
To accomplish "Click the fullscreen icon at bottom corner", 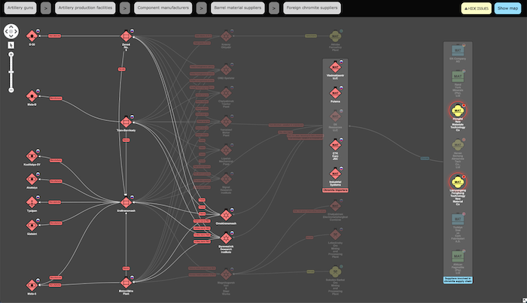I will (x=524, y=300).
